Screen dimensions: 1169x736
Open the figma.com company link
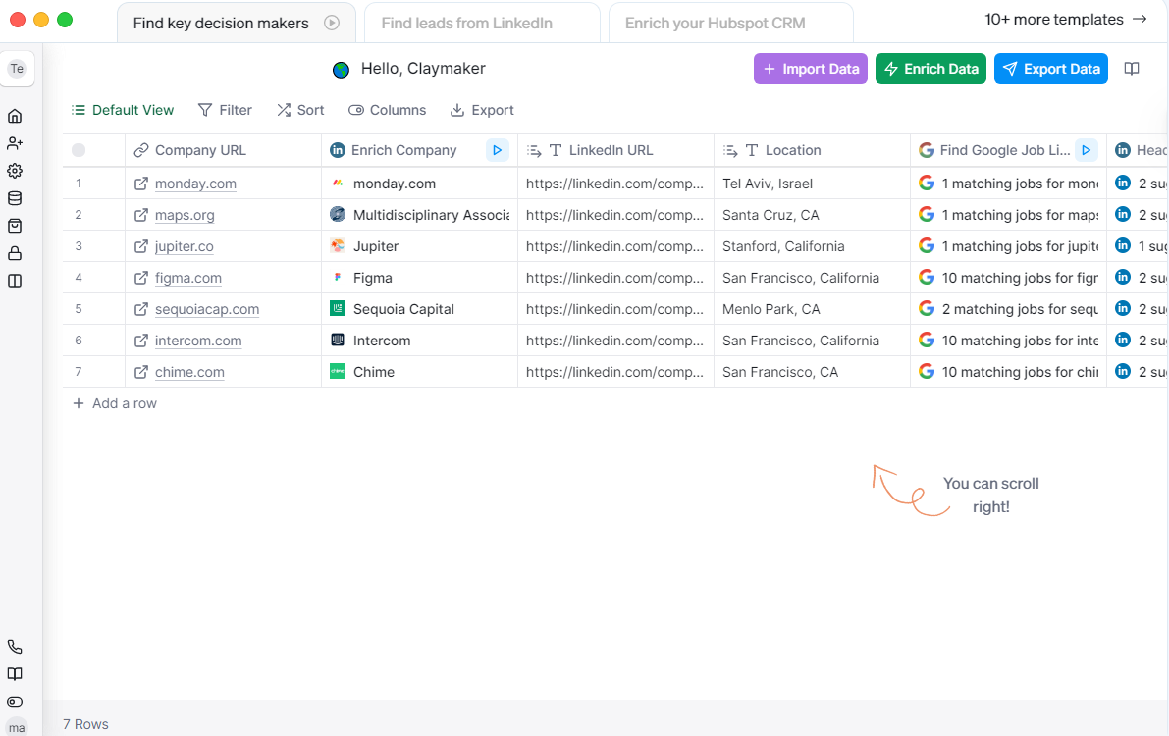[x=188, y=278]
